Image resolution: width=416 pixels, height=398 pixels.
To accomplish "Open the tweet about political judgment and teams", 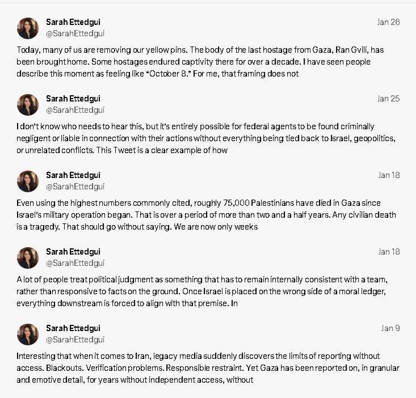I will tap(202, 291).
